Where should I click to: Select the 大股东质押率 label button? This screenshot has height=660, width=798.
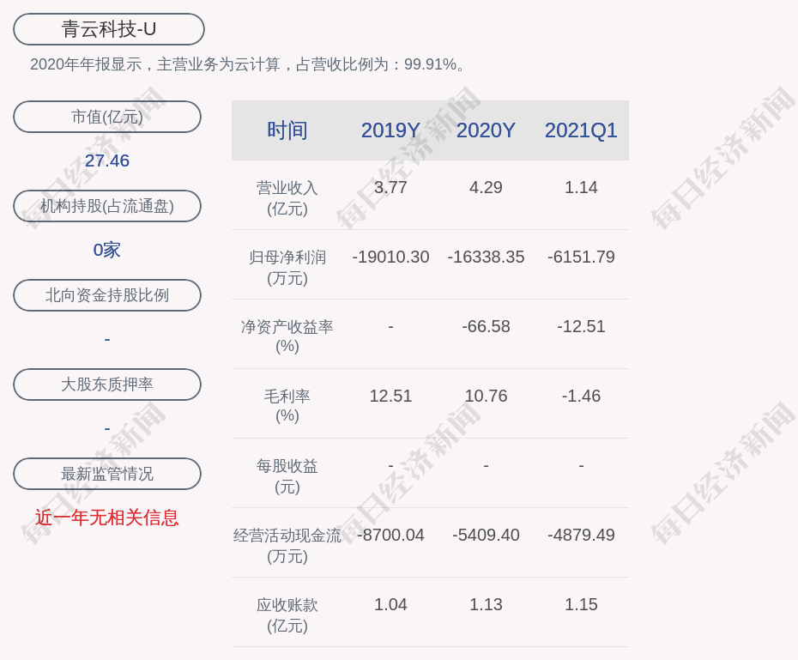pyautogui.click(x=107, y=384)
